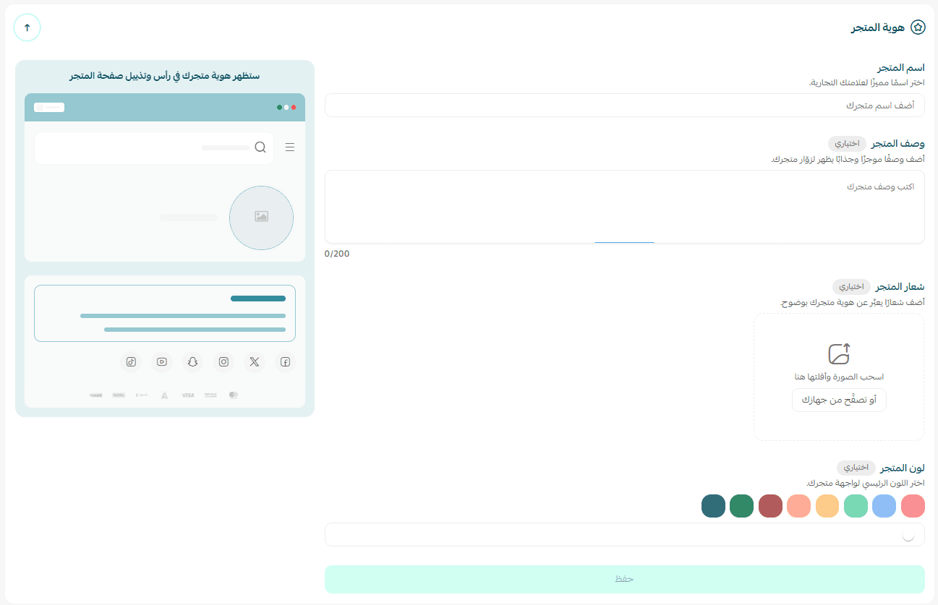Select the light orange color swatch
Image resolution: width=938 pixels, height=605 pixels.
tap(827, 506)
